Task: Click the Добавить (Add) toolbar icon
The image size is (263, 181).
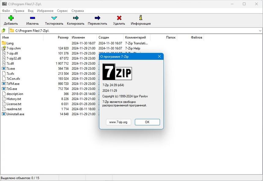Action: (x=11, y=18)
